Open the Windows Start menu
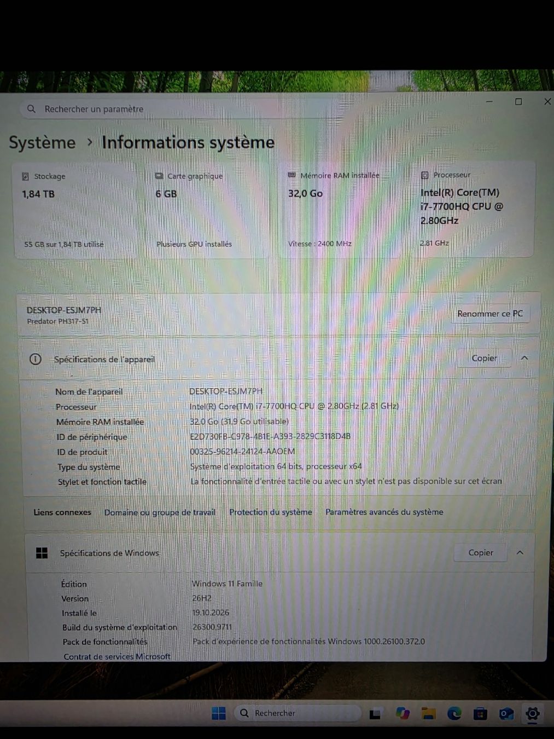This screenshot has width=554, height=739. (219, 713)
